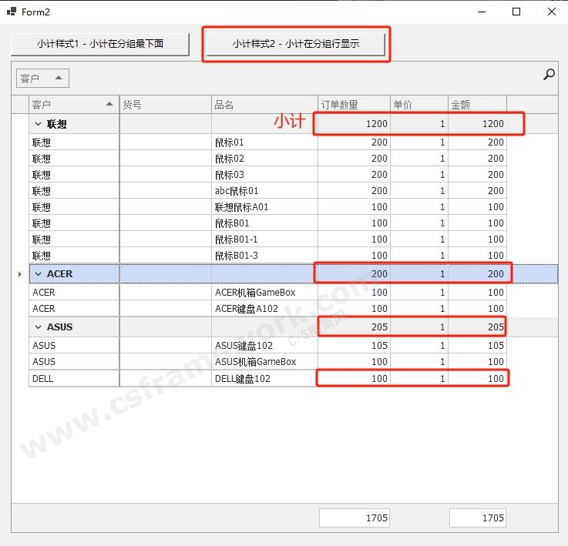Click the 货号 column header
Image resolution: width=568 pixels, height=546 pixels.
pos(165,105)
